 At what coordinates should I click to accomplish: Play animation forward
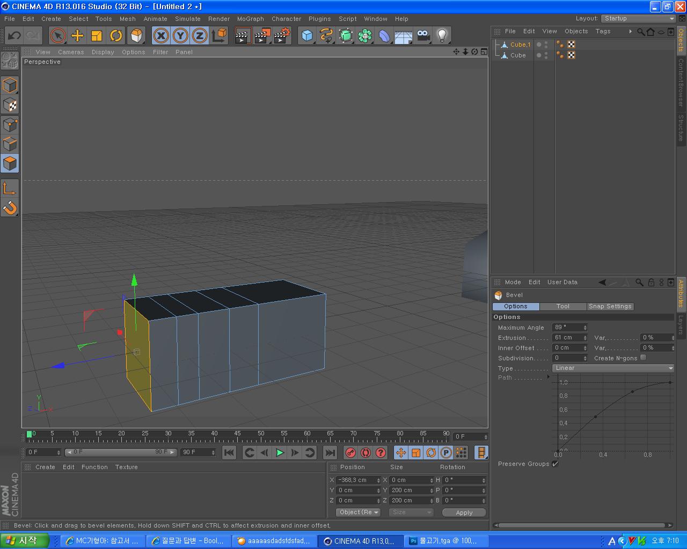(x=280, y=452)
